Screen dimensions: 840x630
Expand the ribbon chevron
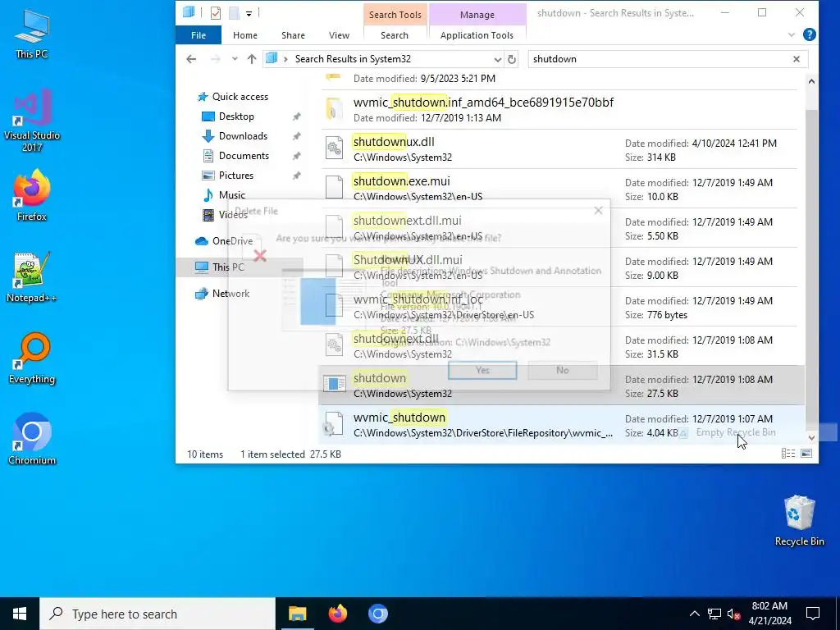click(x=792, y=35)
